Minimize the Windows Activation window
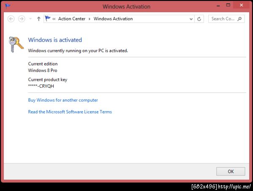Image resolution: width=253 pixels, height=191 pixels. click(x=218, y=5)
